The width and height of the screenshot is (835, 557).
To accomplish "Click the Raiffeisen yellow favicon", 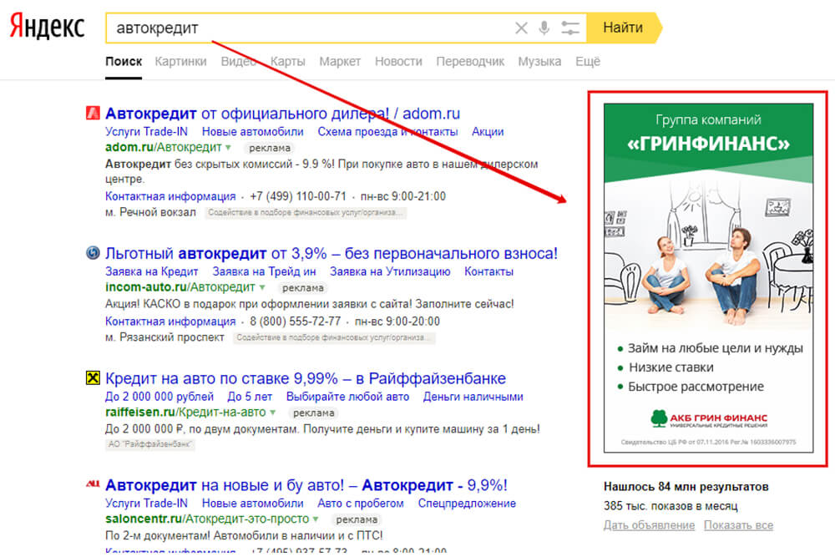I will pyautogui.click(x=93, y=378).
